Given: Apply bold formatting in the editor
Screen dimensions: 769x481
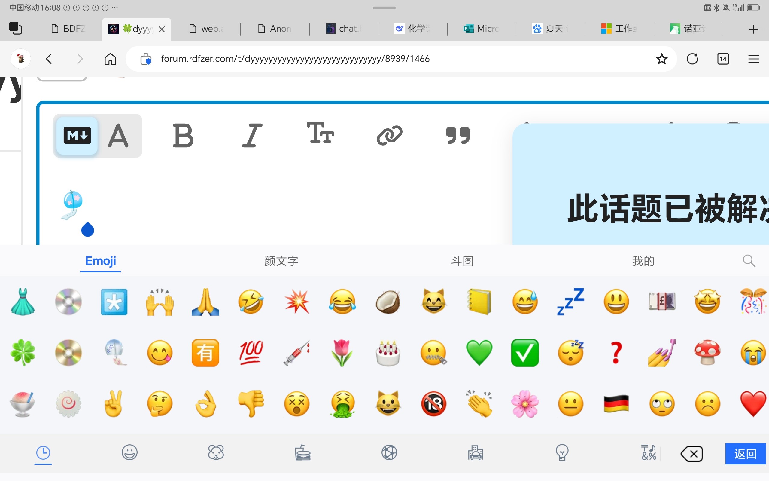Looking at the screenshot, I should (x=184, y=136).
